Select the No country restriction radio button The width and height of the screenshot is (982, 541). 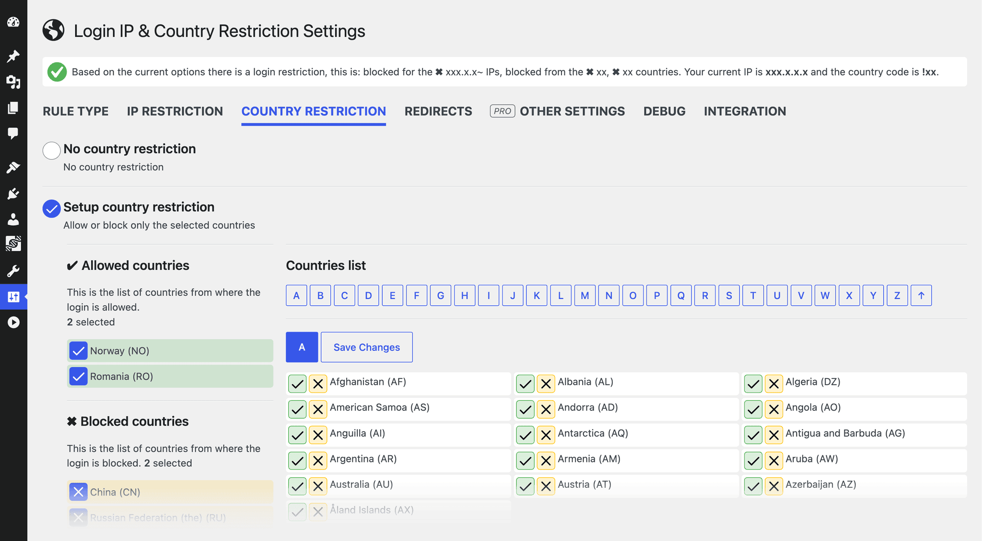click(51, 150)
